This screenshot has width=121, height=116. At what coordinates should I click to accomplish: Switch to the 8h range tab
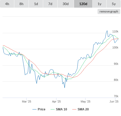click(21, 4)
